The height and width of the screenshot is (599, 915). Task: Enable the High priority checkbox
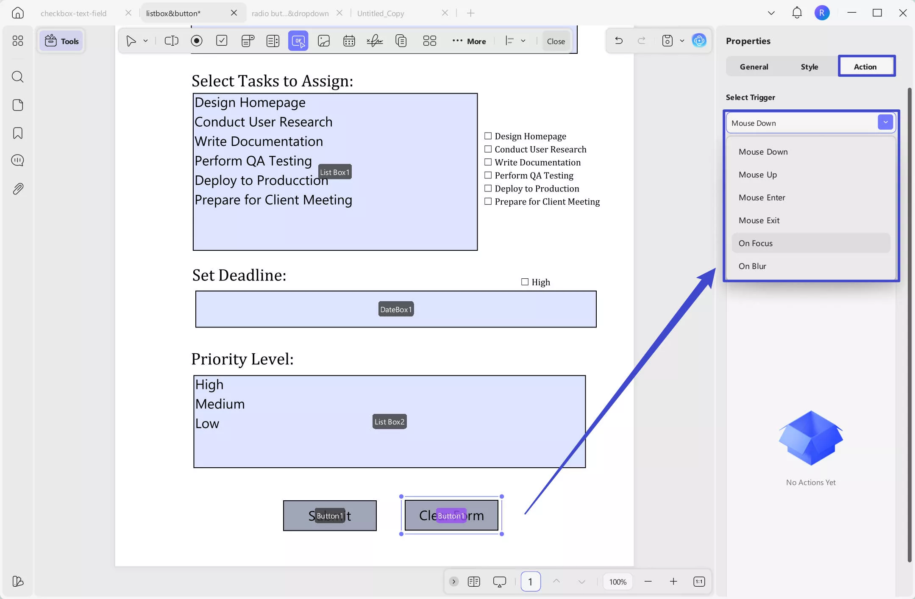pos(525,282)
